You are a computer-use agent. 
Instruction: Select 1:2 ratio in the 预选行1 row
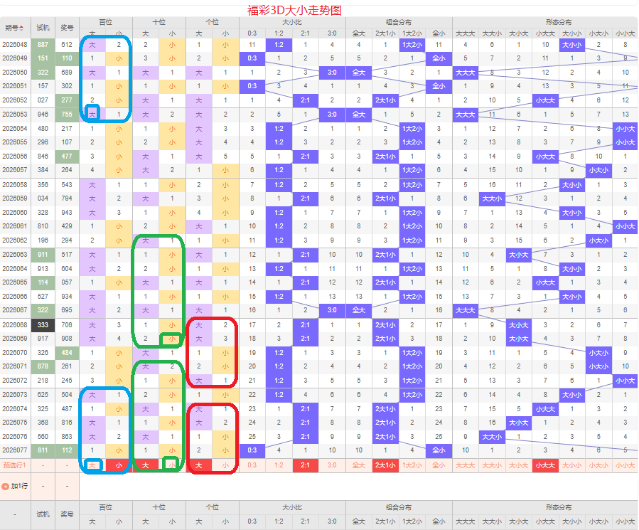279,465
